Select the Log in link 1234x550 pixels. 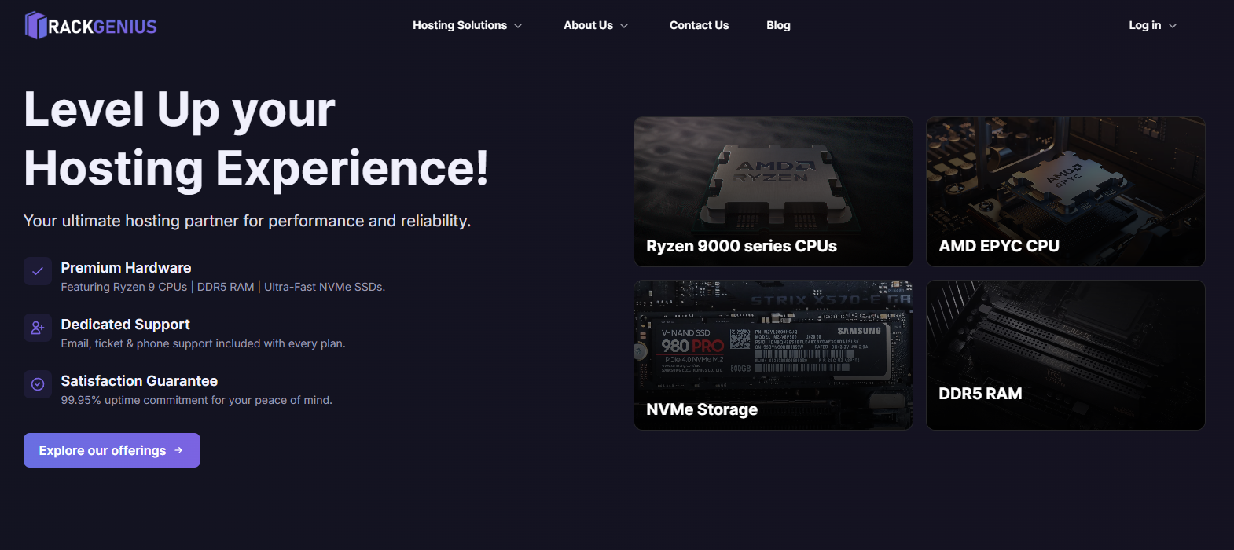pos(1144,25)
